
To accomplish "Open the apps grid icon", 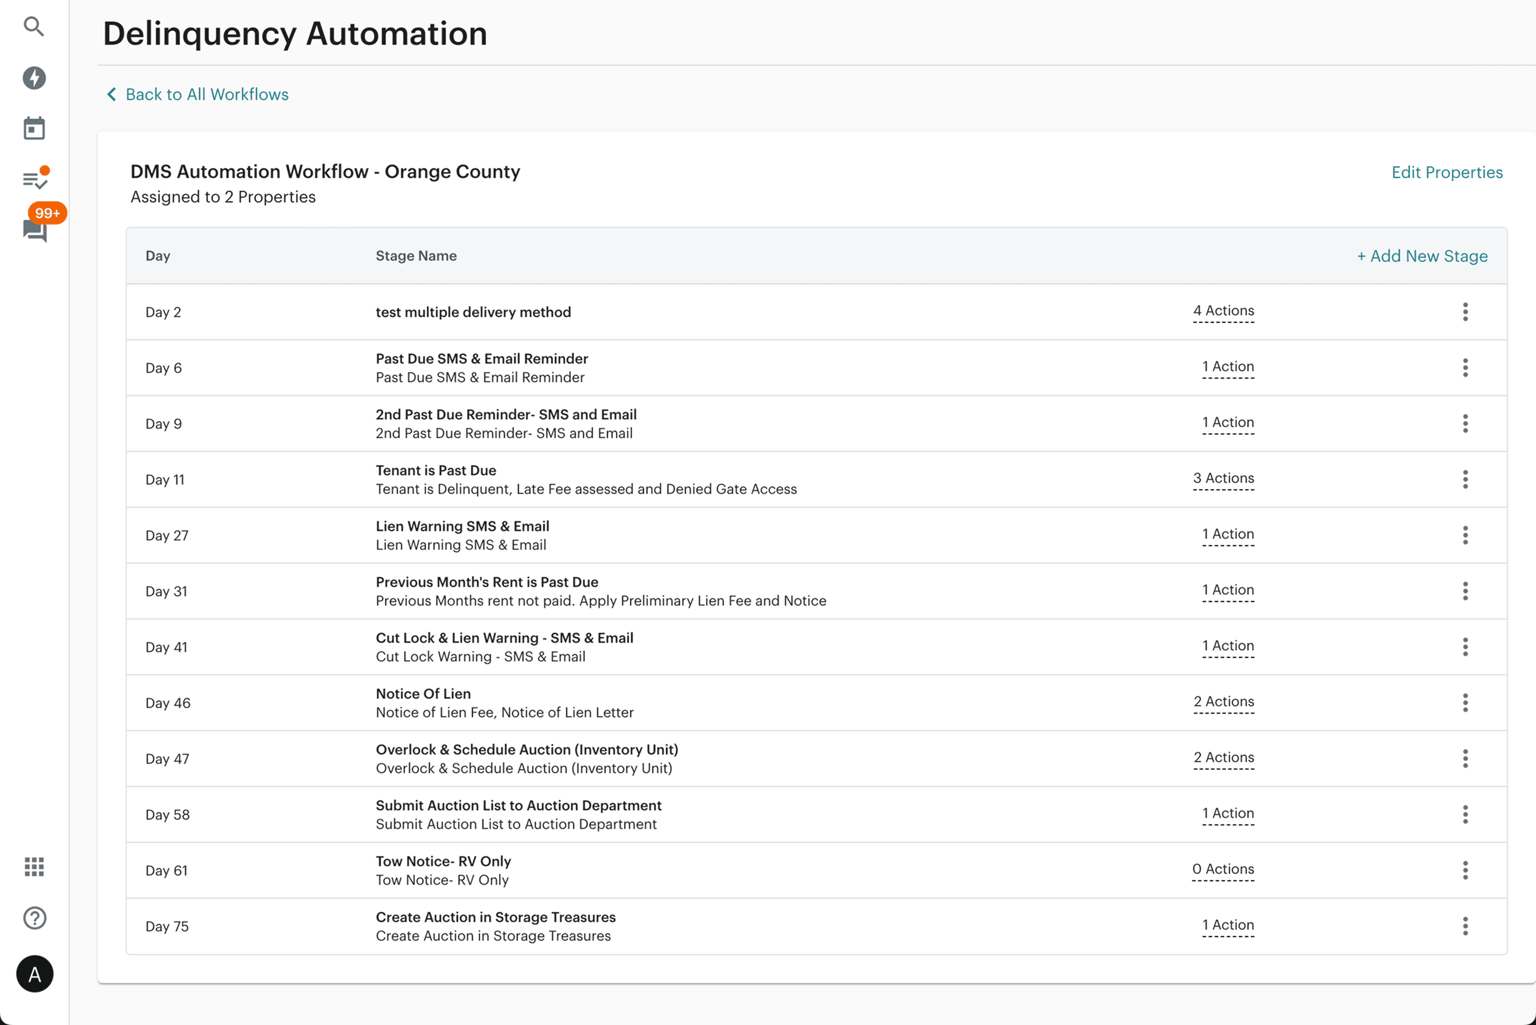I will point(34,867).
